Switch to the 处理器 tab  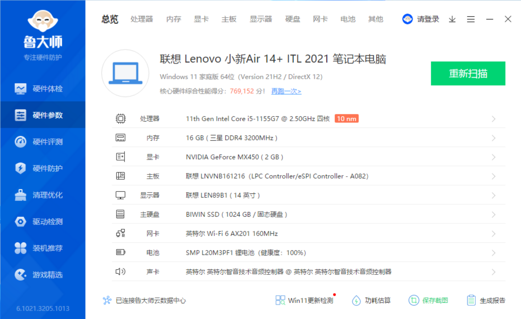[x=142, y=19]
